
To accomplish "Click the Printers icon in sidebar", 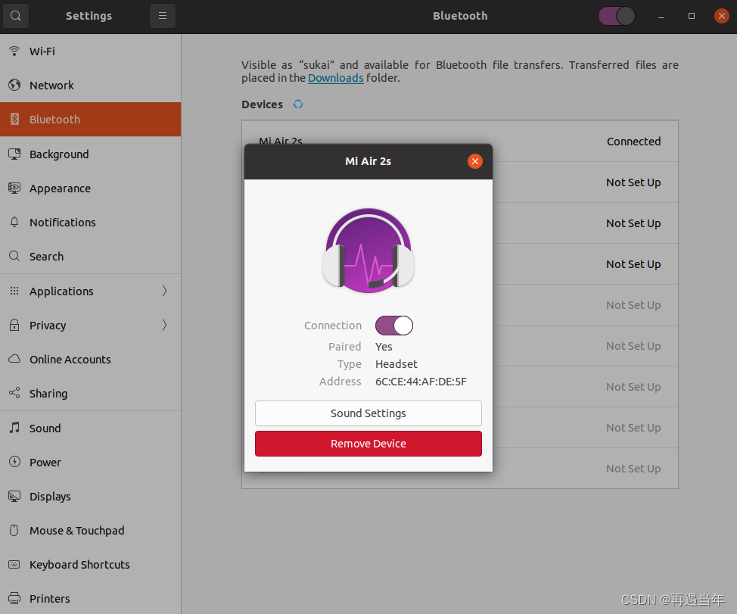I will point(14,598).
